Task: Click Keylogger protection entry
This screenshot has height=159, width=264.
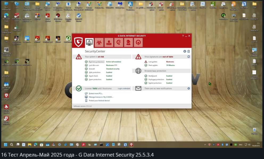Action: [156, 79]
